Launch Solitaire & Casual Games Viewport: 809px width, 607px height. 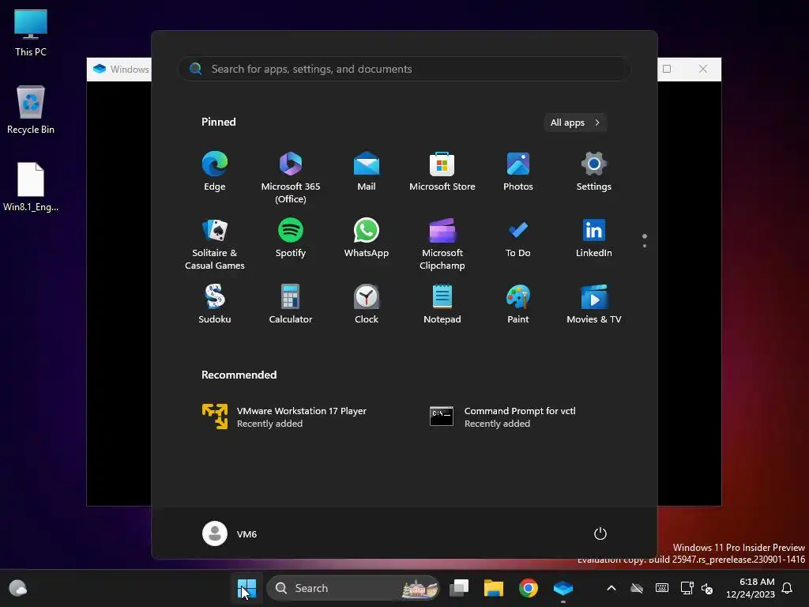(215, 244)
